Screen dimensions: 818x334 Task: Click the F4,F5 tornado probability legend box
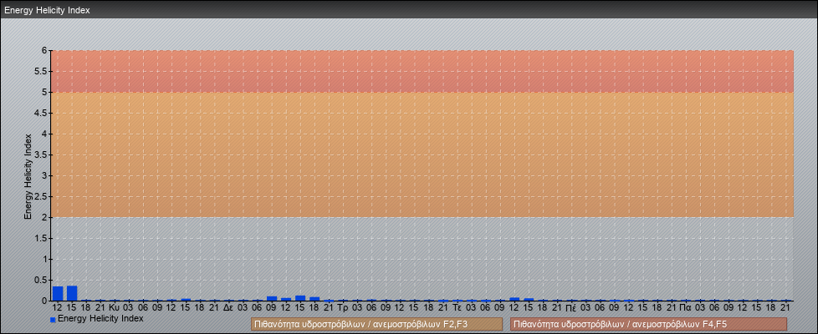coord(648,324)
